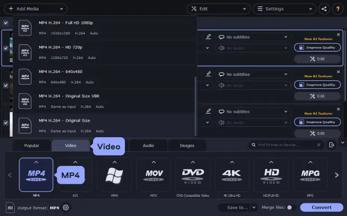The width and height of the screenshot is (347, 216).
Task: Uncheck the first file's checkbox
Action: (x=6, y=47)
